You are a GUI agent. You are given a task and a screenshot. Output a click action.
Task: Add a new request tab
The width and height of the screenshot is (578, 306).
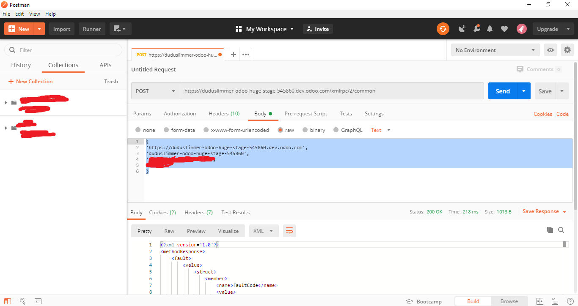coord(233,55)
